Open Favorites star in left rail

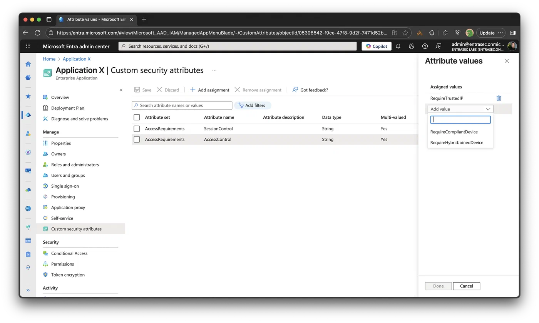tap(28, 96)
